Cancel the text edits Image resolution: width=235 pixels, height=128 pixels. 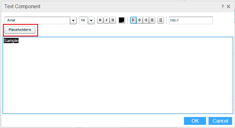pyautogui.click(x=220, y=121)
